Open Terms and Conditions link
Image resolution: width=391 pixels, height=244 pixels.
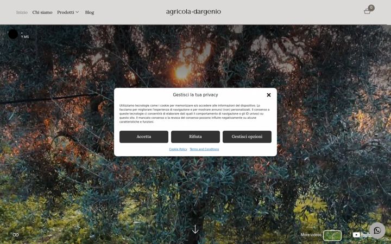click(x=204, y=149)
